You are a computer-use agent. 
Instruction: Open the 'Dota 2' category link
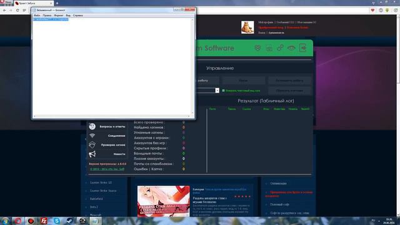tap(94, 207)
